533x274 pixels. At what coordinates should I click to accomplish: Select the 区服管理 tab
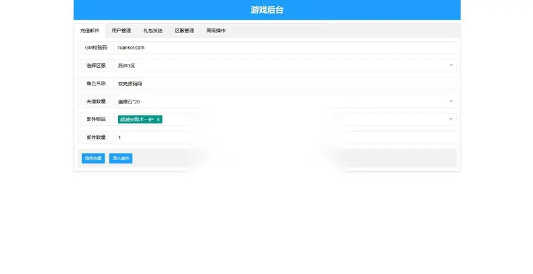tap(184, 30)
